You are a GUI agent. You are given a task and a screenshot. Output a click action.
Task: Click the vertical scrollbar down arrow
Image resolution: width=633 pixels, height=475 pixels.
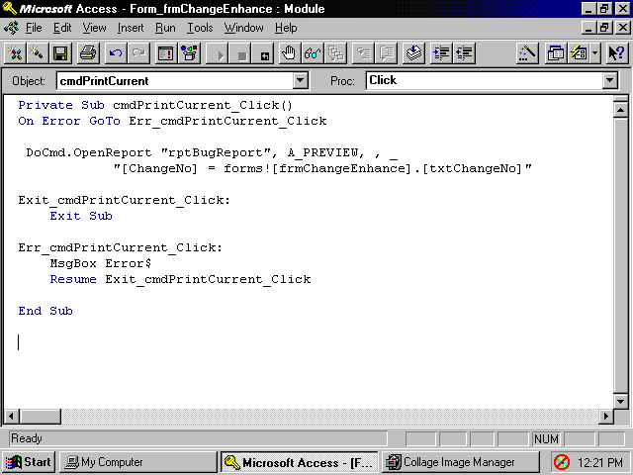(620, 401)
